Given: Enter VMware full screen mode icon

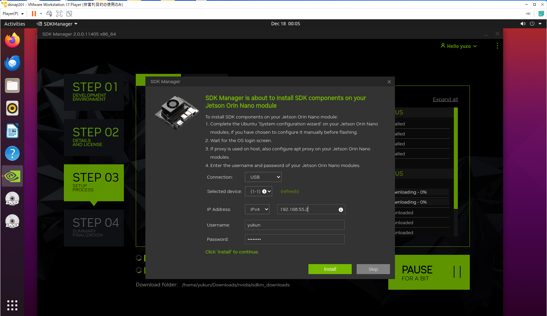Looking at the screenshot, I should coord(59,14).
